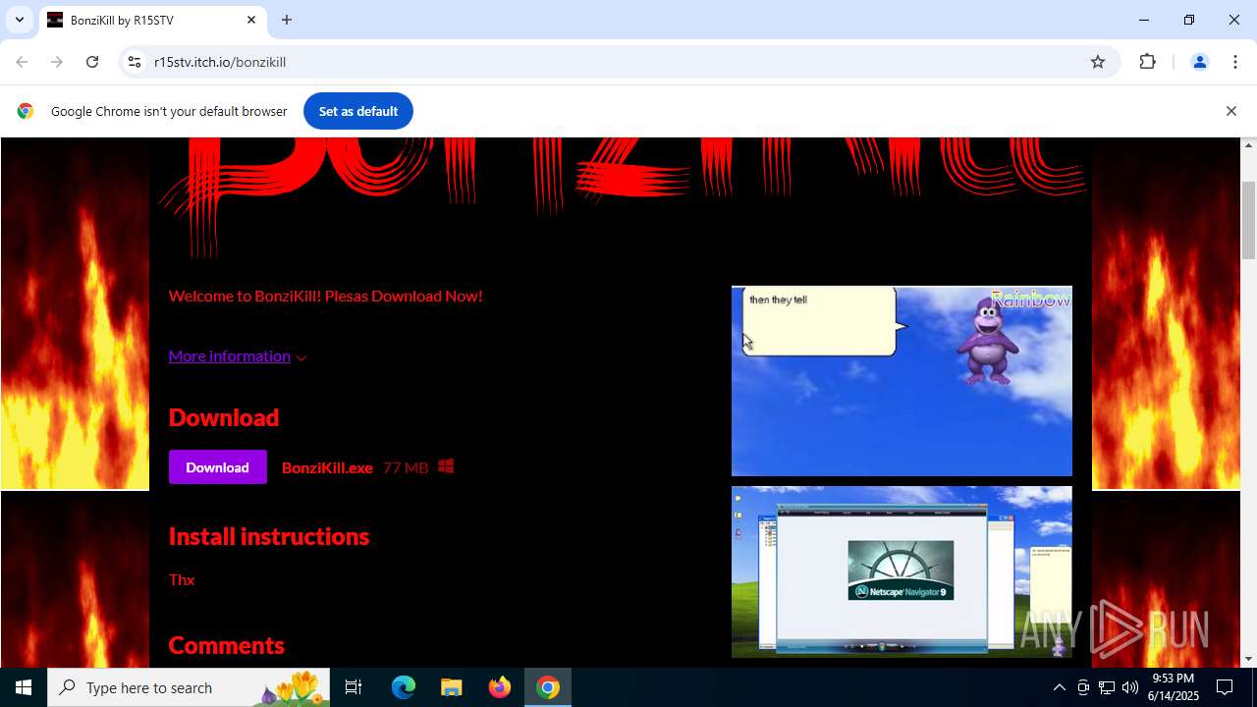Open Chrome's three-dot menu

coord(1235,62)
